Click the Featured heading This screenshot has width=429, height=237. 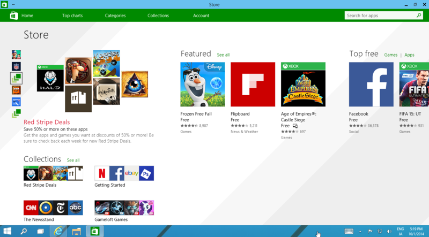pos(196,54)
